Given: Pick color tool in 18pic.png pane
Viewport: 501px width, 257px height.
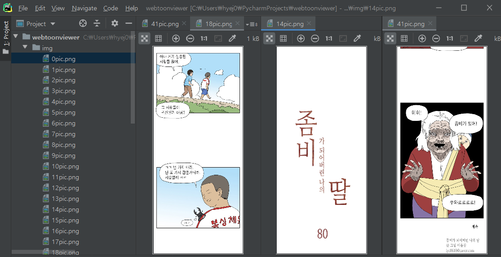Looking at the screenshot, I should click(x=232, y=39).
